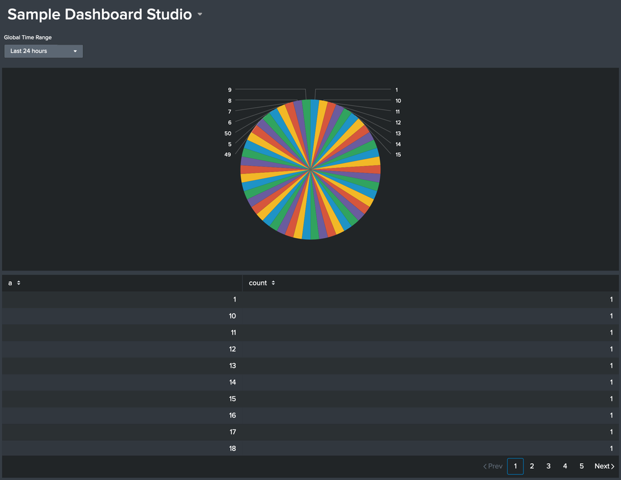This screenshot has width=621, height=480.
Task: Jump to page 5 of the table
Action: point(581,466)
